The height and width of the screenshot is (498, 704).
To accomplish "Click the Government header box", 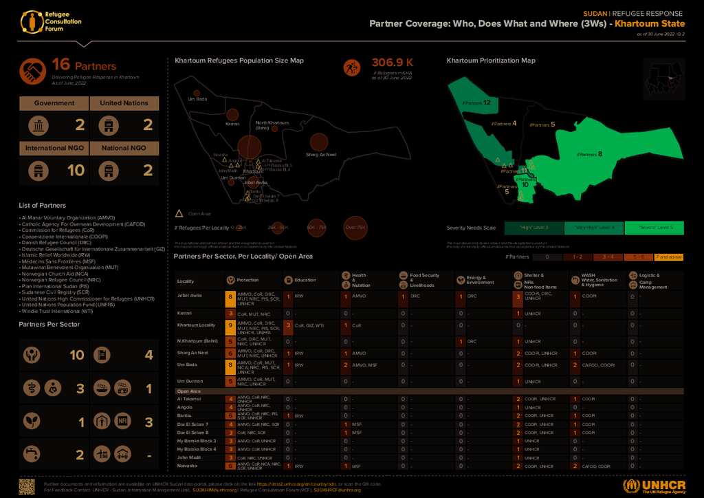I will click(x=54, y=103).
